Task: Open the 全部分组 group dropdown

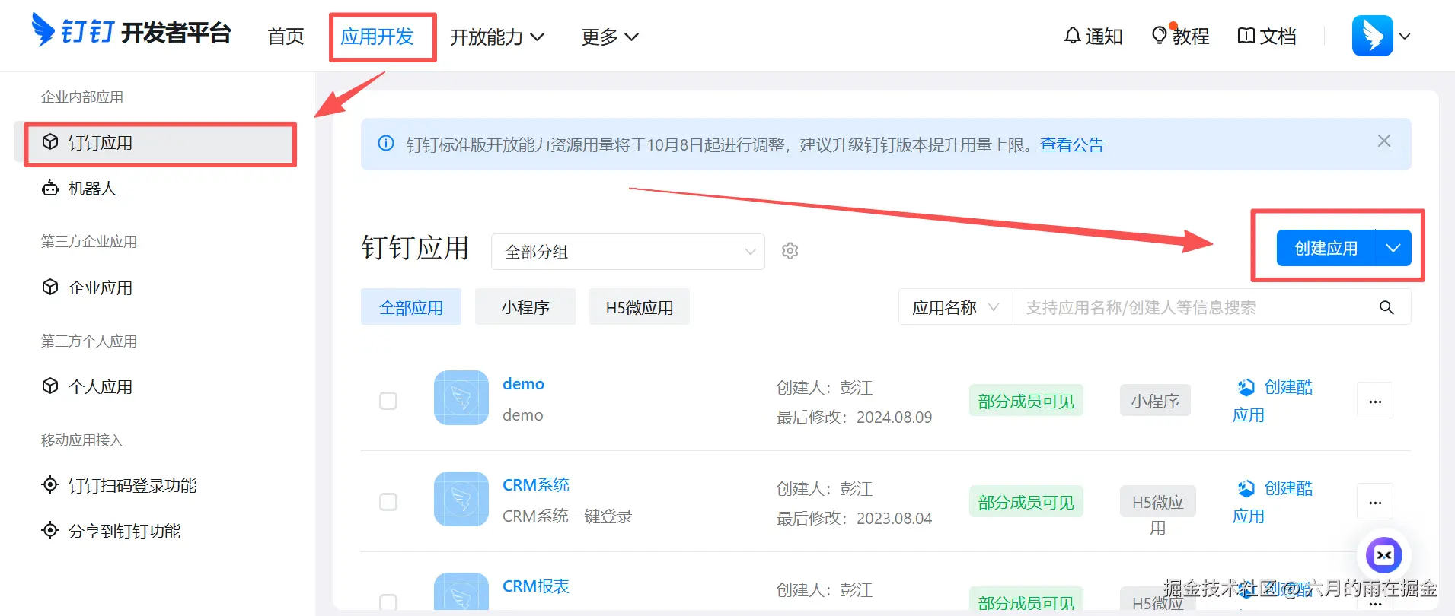Action: coord(628,252)
